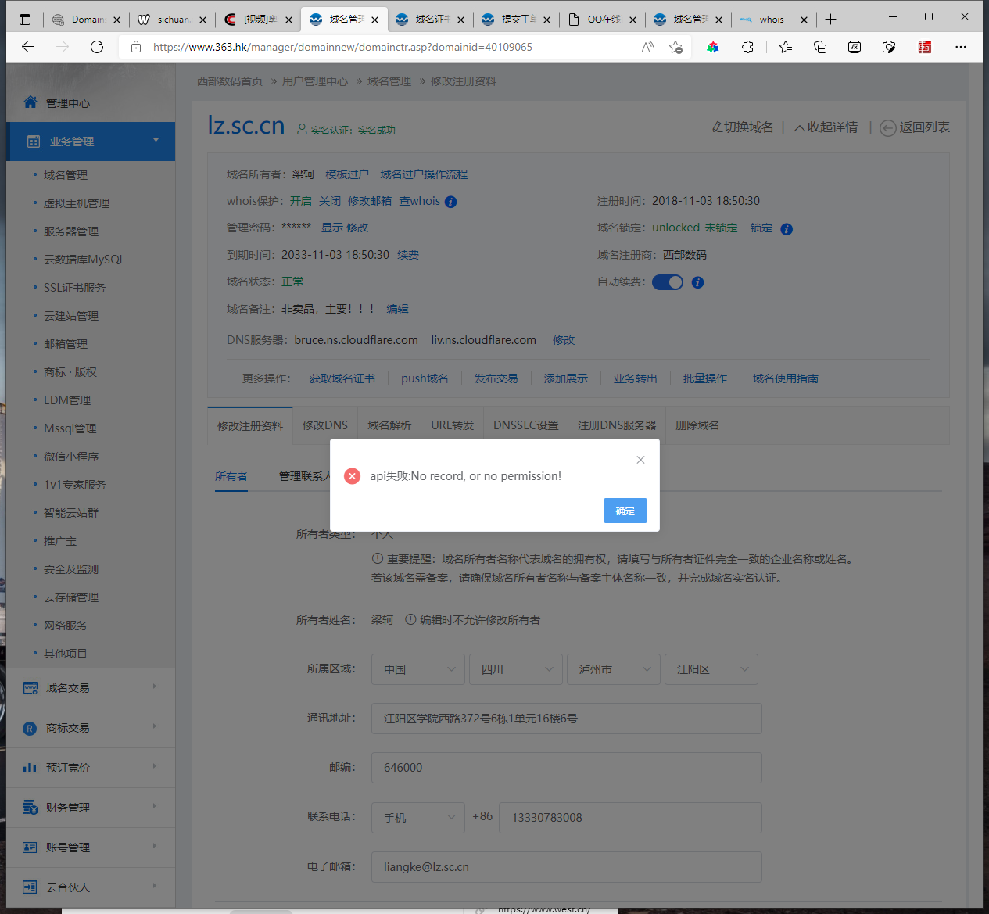The height and width of the screenshot is (914, 989).
Task: Click the whois info icon
Action: click(x=450, y=202)
